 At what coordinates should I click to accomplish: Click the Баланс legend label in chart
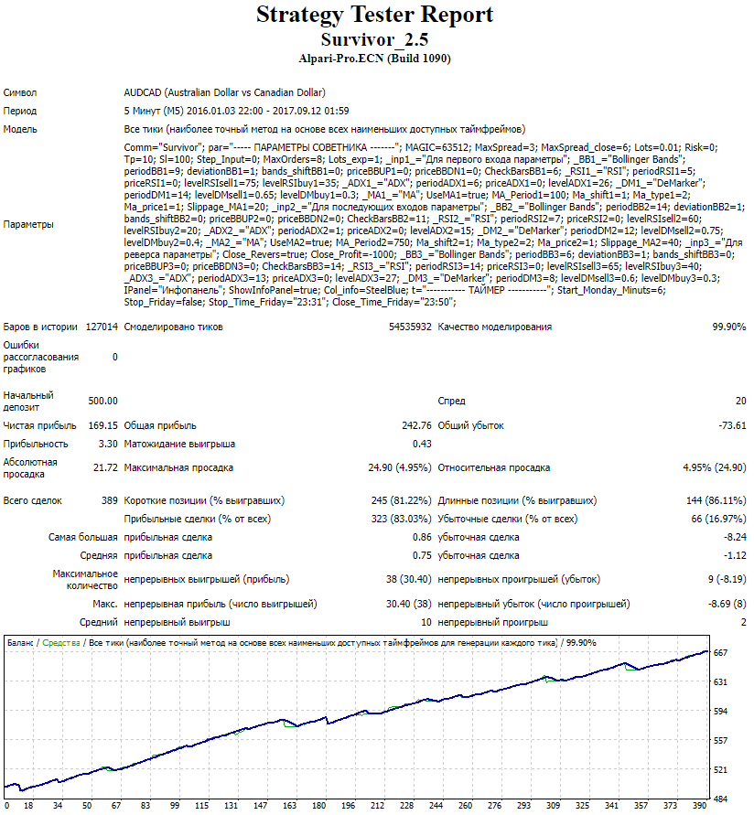pos(20,643)
